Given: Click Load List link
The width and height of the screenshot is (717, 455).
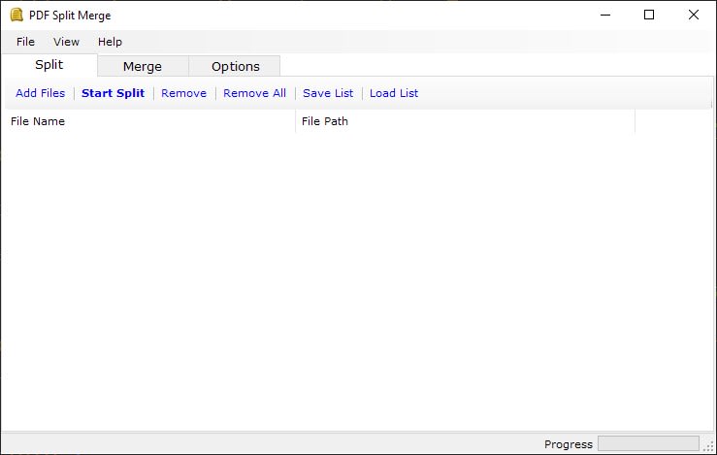Looking at the screenshot, I should pos(394,93).
